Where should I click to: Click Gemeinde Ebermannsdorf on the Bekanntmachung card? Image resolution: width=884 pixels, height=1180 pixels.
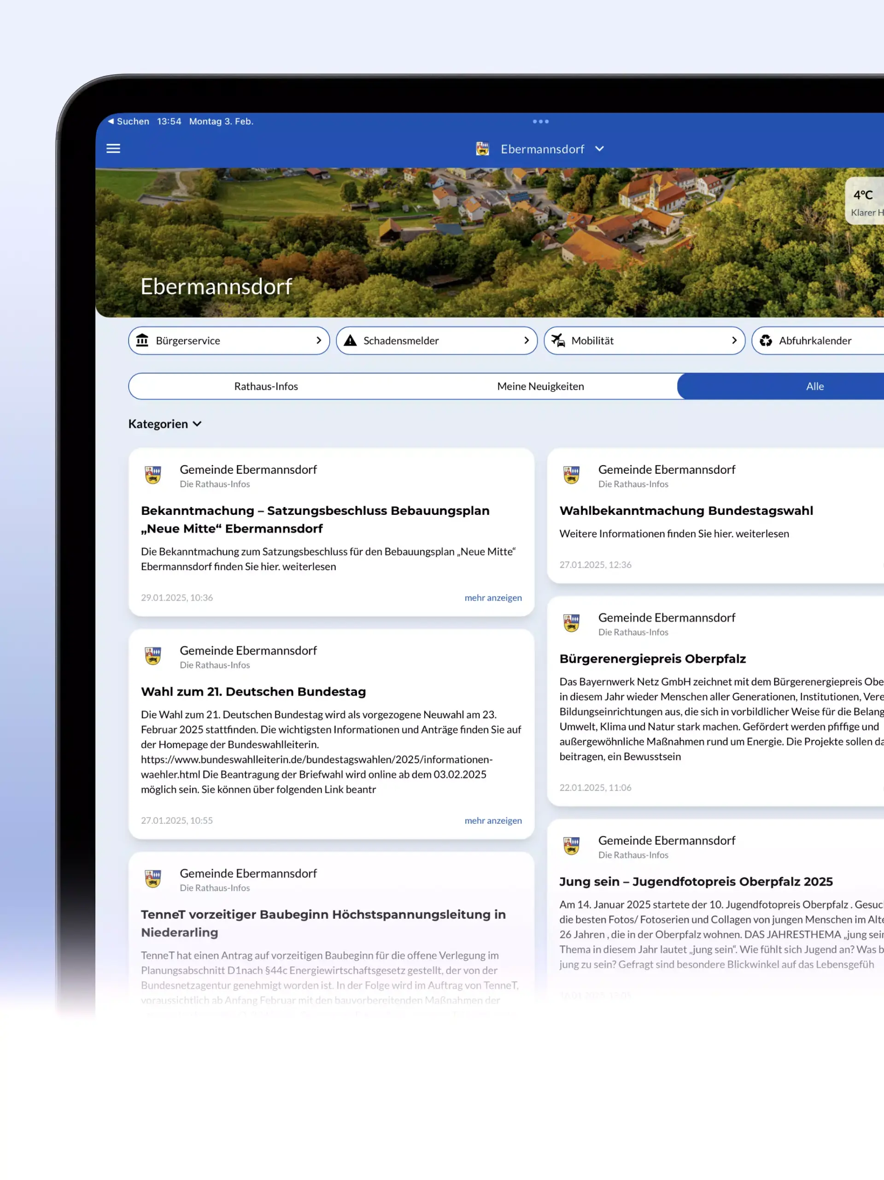click(x=248, y=469)
